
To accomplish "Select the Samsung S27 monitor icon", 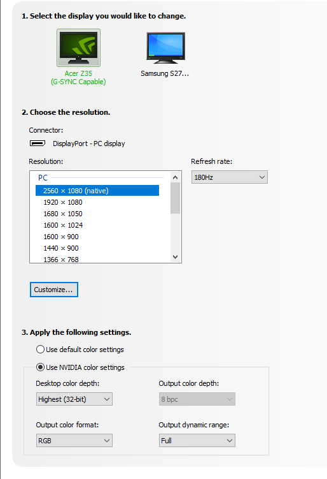I will click(165, 48).
